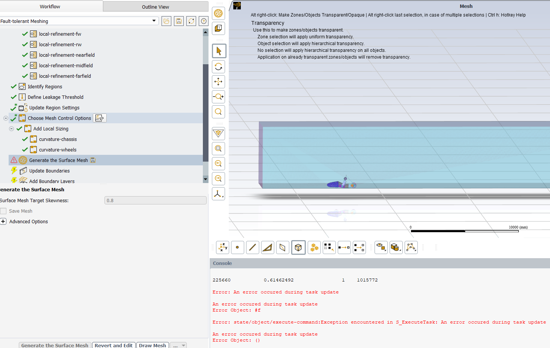
Task: Click the previous zoom view icon
Action: pos(218,163)
